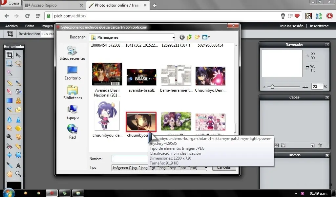Screen dimensions: 336x197
Task: Select the Dodge tool
Action: (10, 137)
